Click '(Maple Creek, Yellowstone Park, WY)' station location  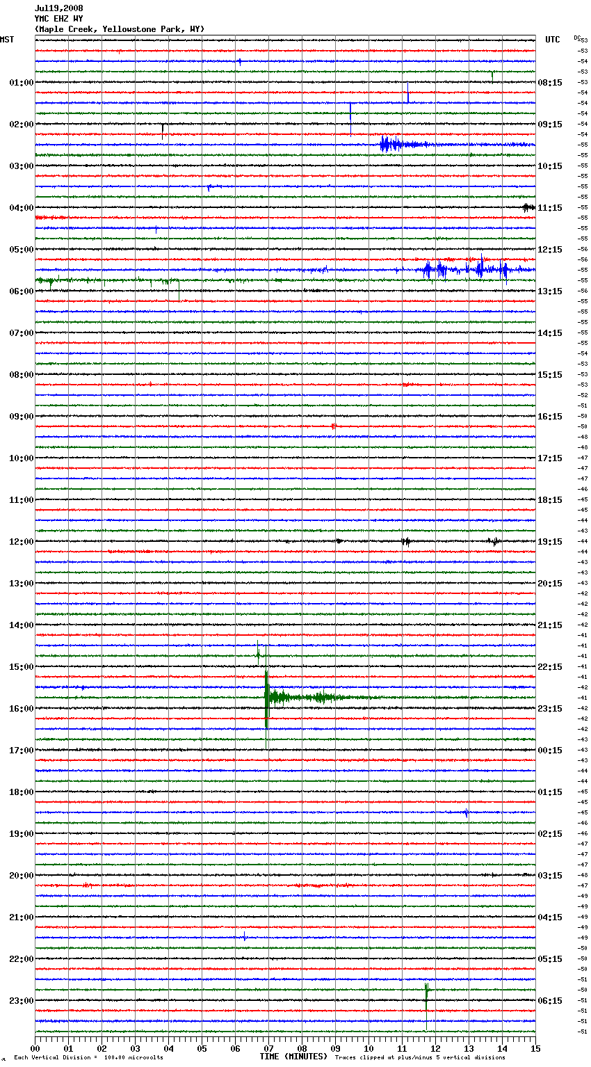[x=120, y=29]
